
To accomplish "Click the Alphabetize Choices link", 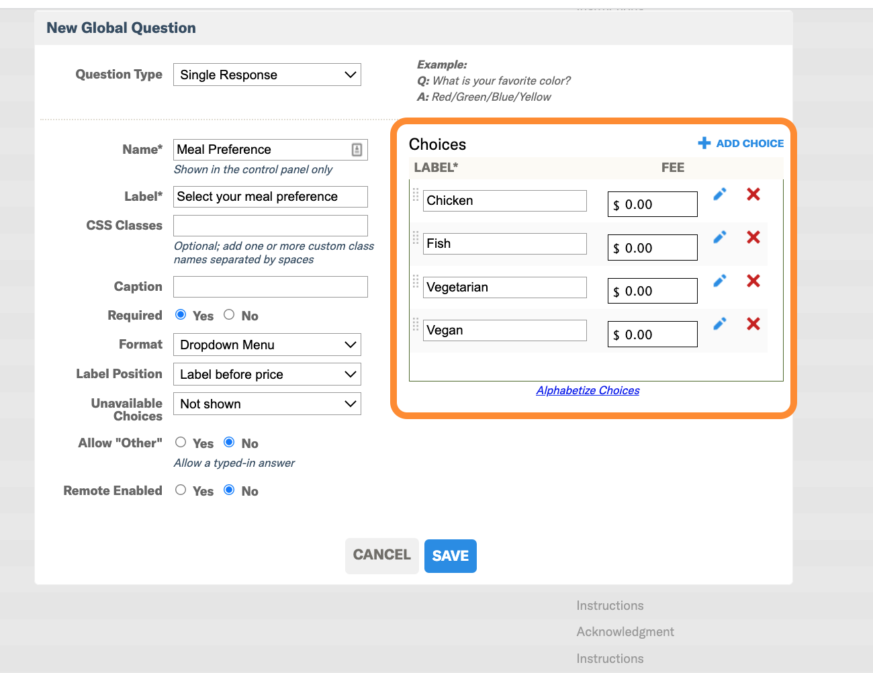I will pos(588,390).
